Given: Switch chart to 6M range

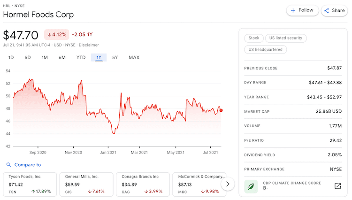Looking at the screenshot, I should (x=62, y=57).
